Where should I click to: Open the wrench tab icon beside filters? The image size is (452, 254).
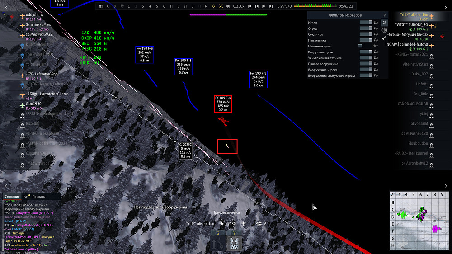tap(384, 38)
